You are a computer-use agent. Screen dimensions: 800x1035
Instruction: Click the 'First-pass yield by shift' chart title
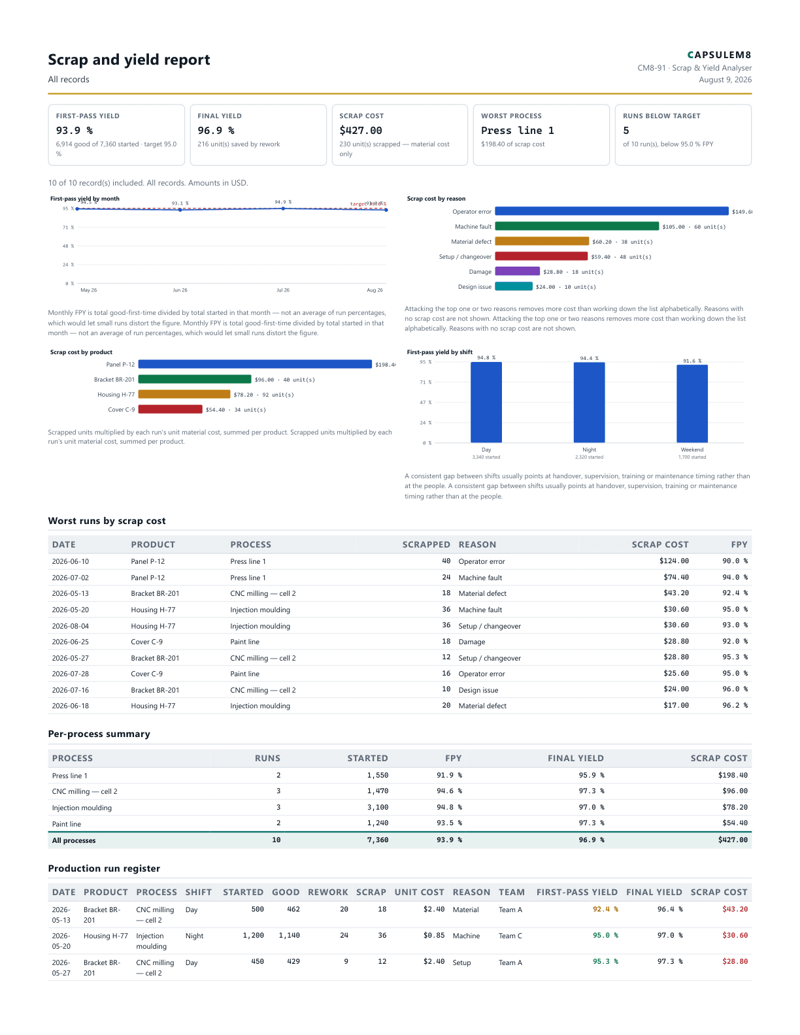(x=439, y=352)
